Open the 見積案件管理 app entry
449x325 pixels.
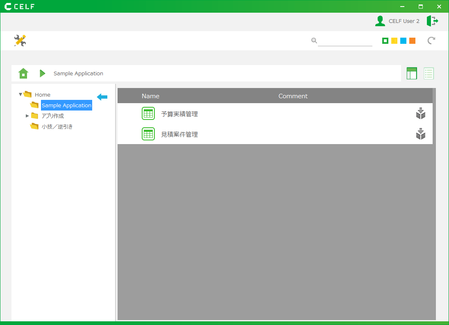(x=179, y=134)
